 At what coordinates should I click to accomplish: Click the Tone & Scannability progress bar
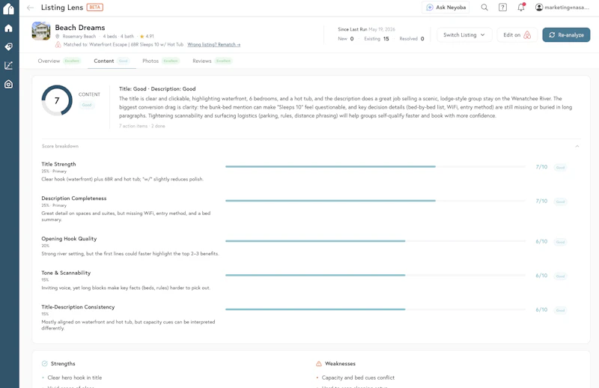375,275
